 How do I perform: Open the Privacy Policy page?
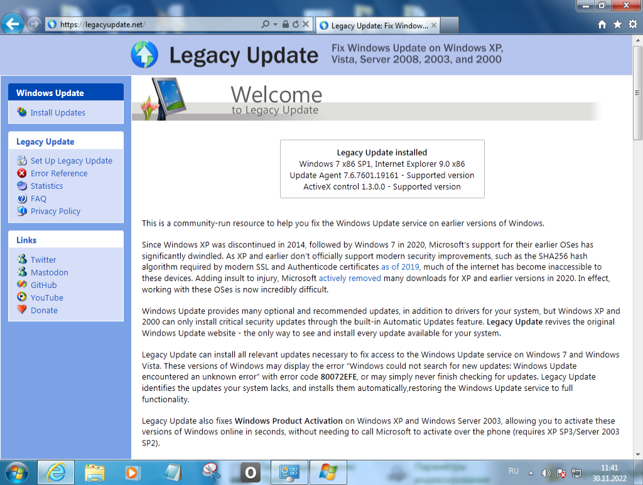(55, 211)
